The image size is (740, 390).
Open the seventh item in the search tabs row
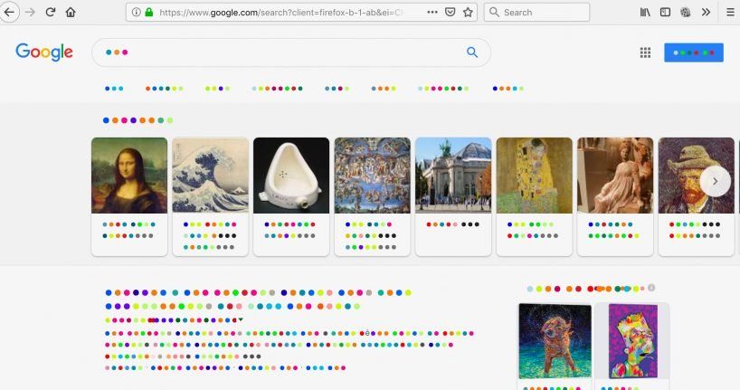443,89
